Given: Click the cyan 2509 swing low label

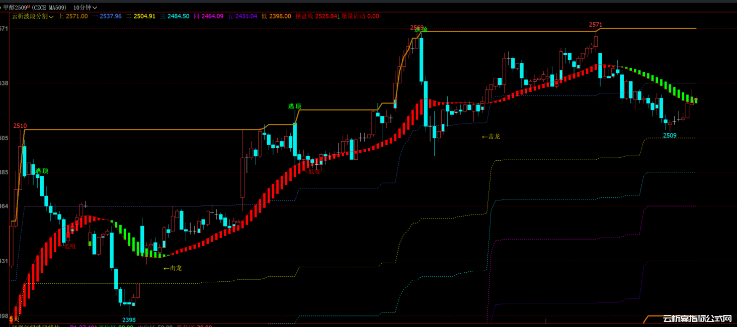Looking at the screenshot, I should (670, 135).
